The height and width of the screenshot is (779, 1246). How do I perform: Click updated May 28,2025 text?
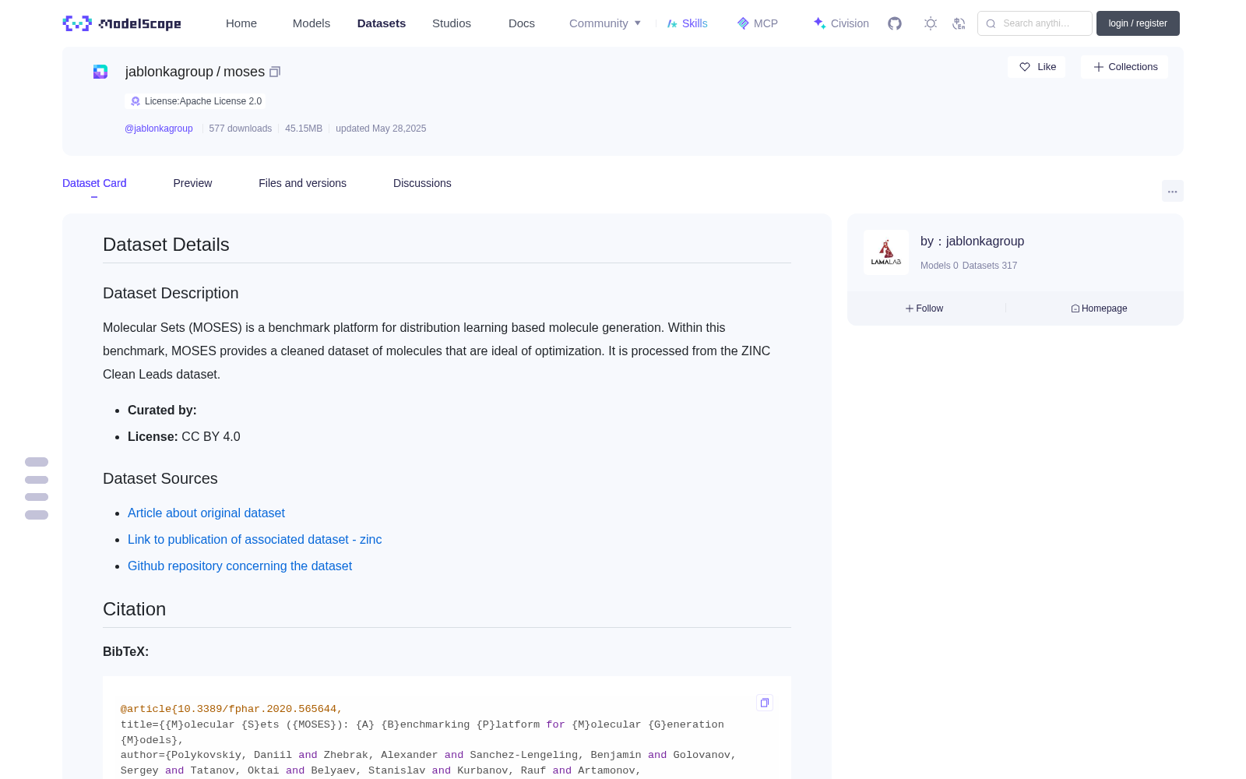pos(381,129)
